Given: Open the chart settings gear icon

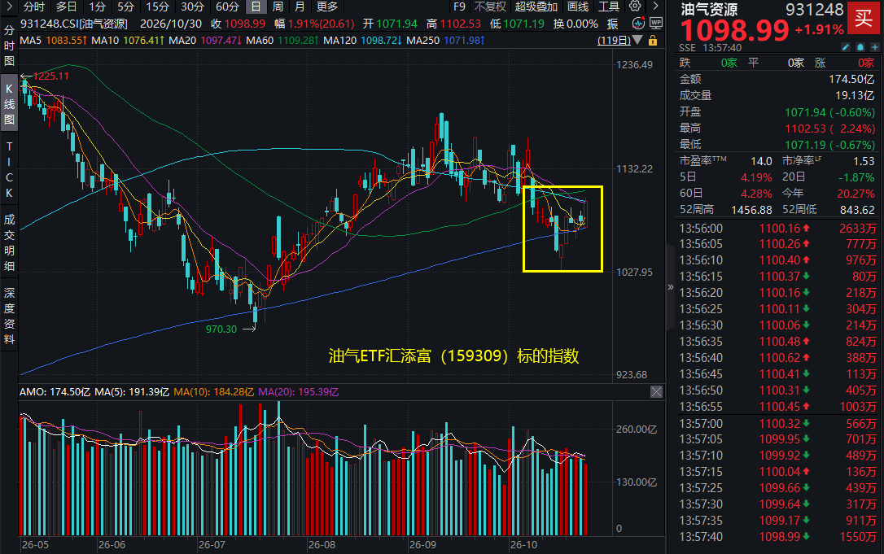Looking at the screenshot, I should pos(635,7).
